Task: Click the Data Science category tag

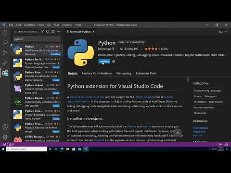Action: [x=216, y=102]
